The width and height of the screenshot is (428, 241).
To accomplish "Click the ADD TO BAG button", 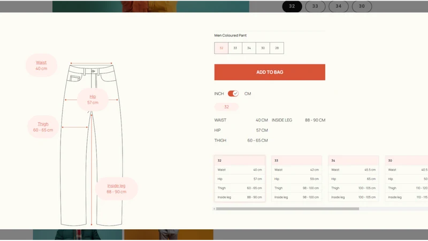I will coord(270,72).
